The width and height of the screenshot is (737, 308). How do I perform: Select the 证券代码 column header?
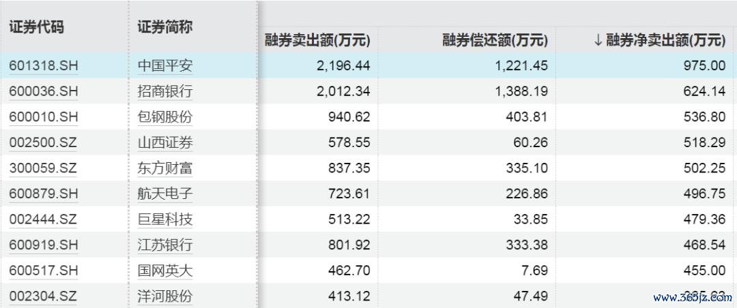[36, 27]
